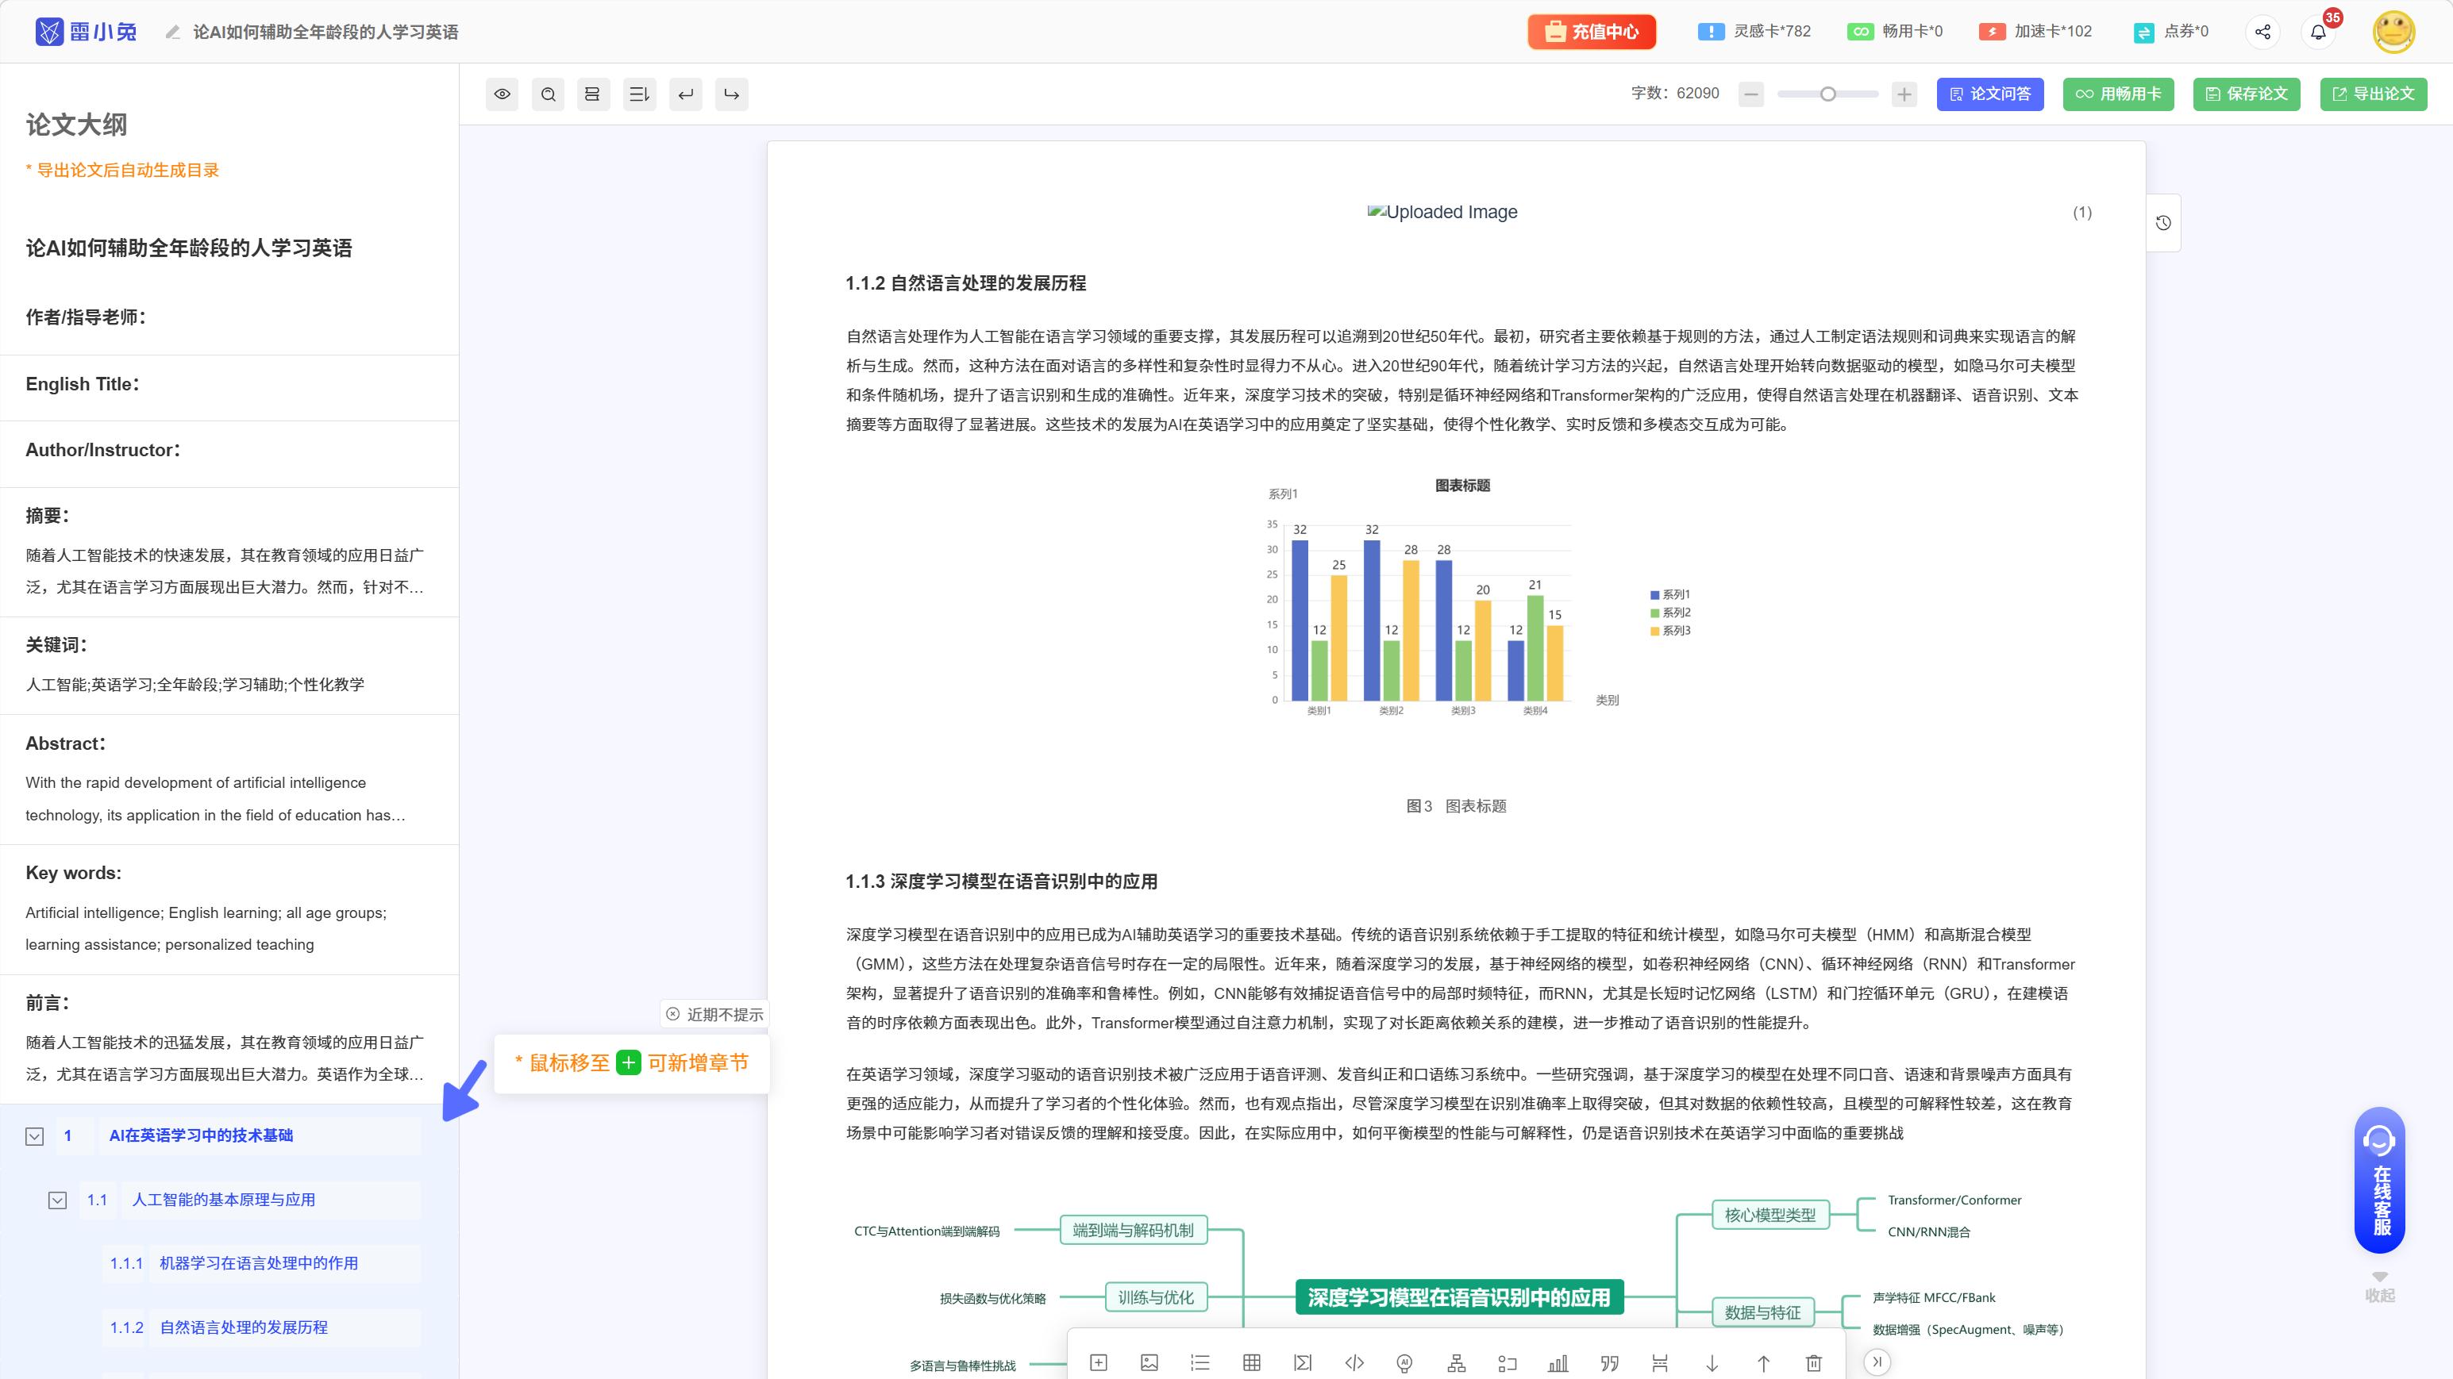The width and height of the screenshot is (2453, 1379).
Task: Adjust the zoom level slider
Action: [1827, 94]
